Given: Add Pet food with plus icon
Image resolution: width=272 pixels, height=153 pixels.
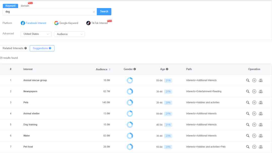Looking at the screenshot, I should point(254,147).
